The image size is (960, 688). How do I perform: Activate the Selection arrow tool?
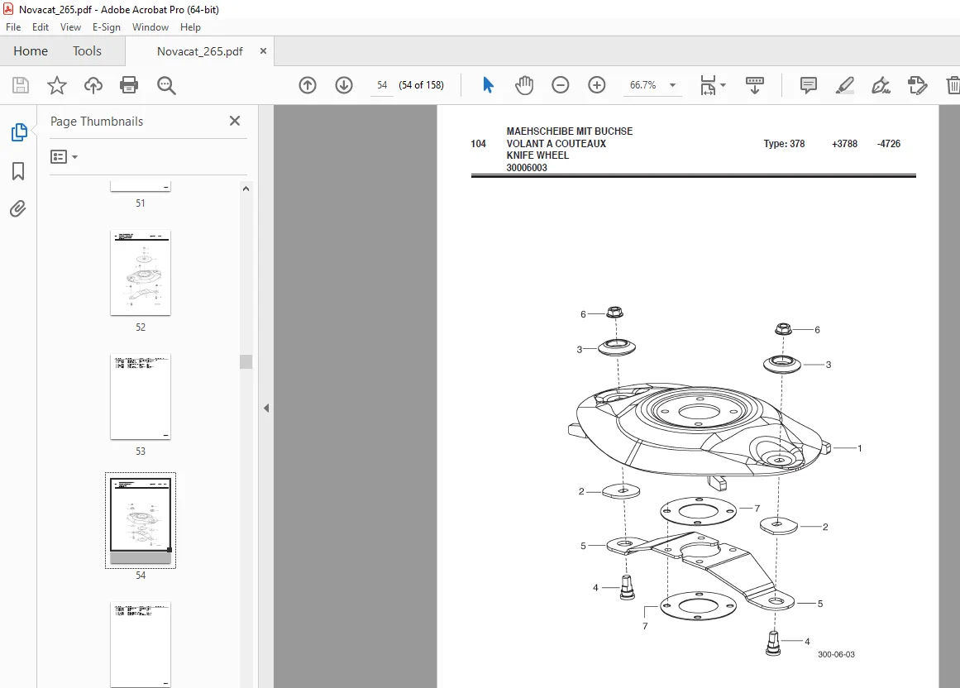tap(488, 85)
